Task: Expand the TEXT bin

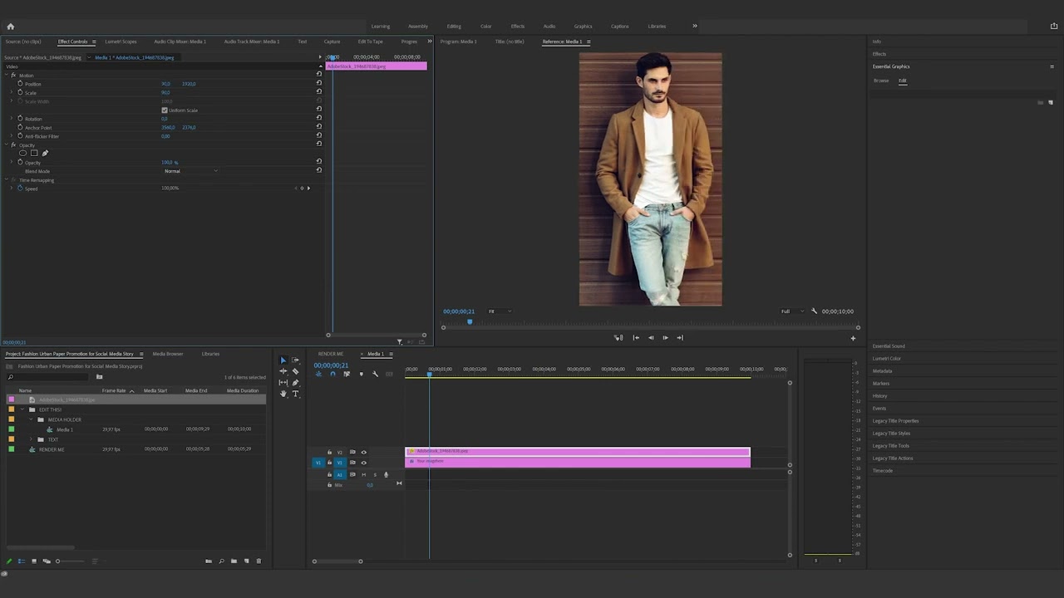Action: (31, 439)
